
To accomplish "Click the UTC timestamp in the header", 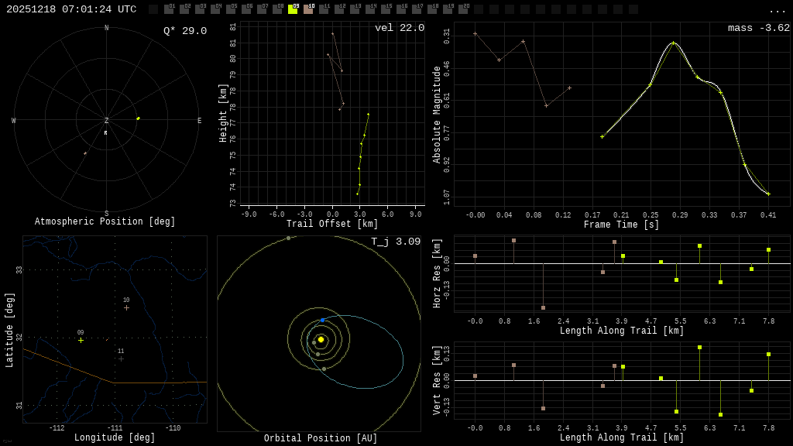I will click(x=71, y=9).
